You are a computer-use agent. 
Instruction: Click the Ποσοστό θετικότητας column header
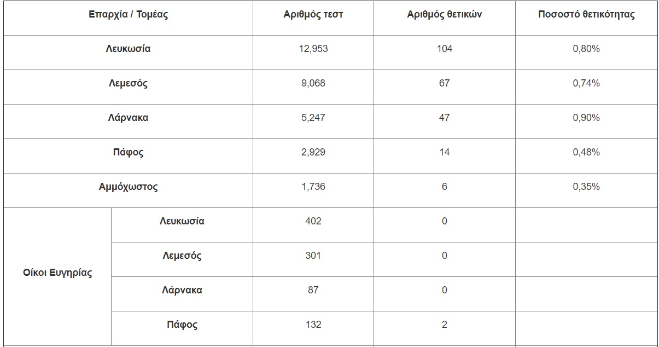pos(586,15)
